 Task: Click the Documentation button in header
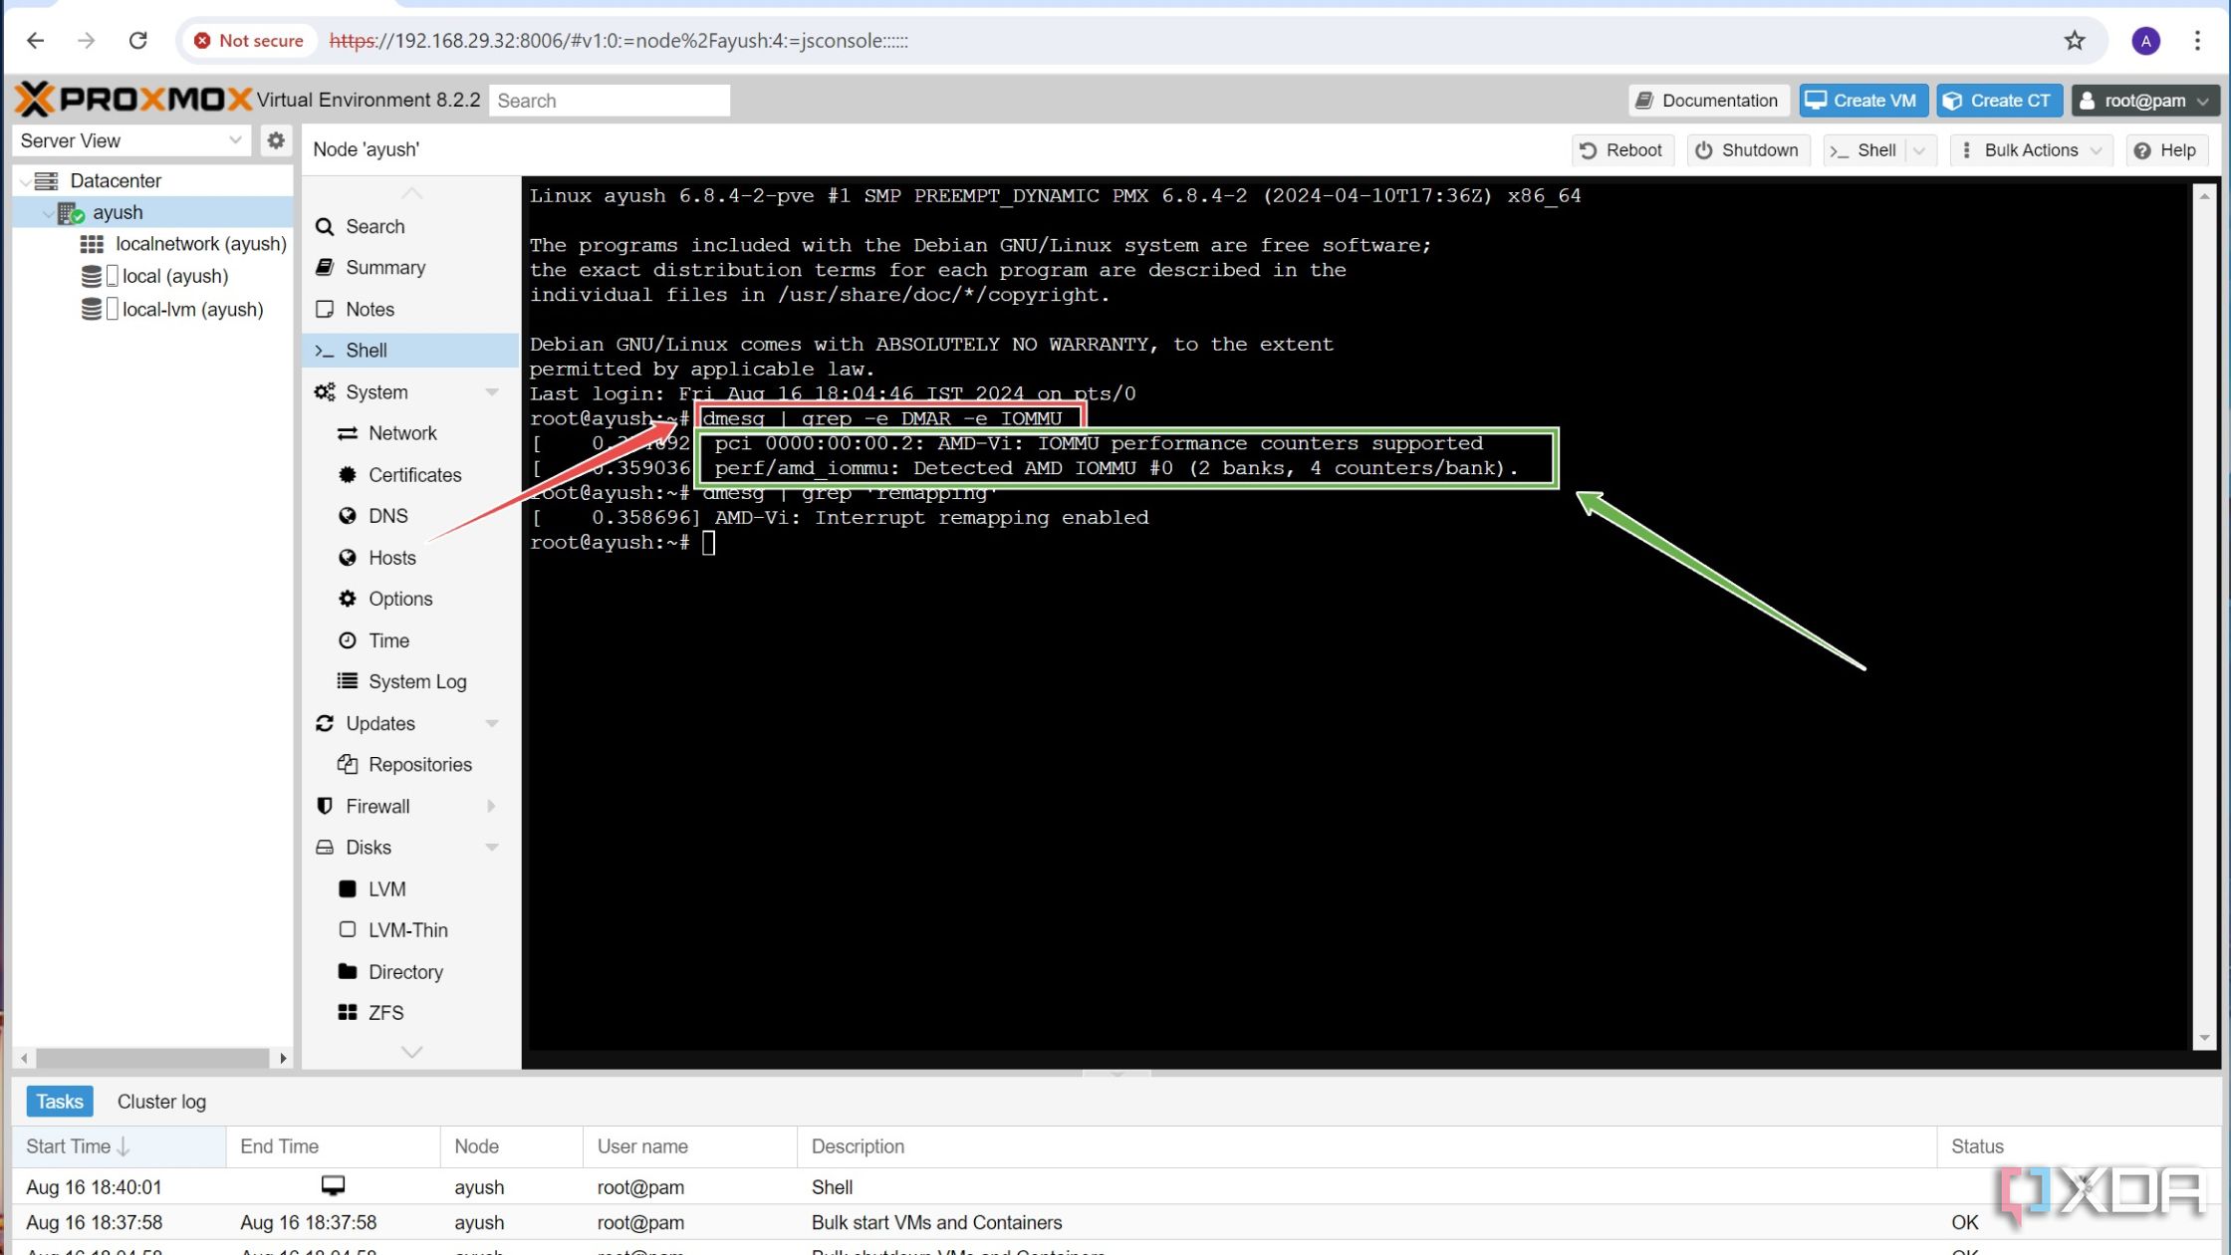1705,100
